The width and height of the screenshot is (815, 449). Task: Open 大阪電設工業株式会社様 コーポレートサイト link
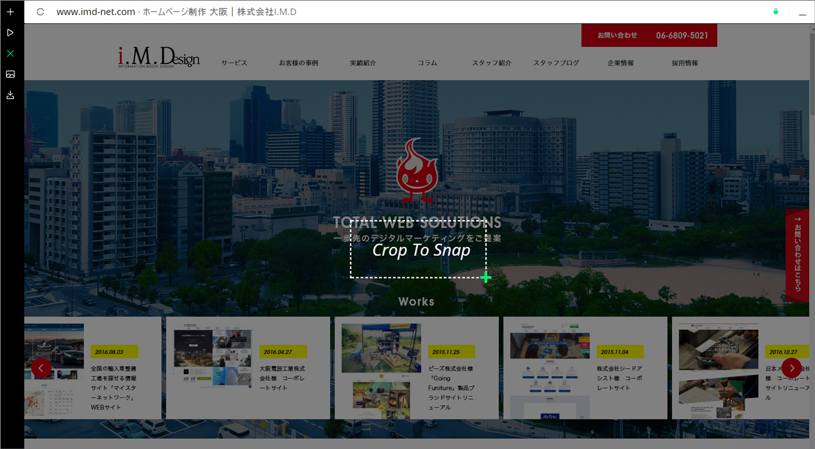(x=283, y=378)
